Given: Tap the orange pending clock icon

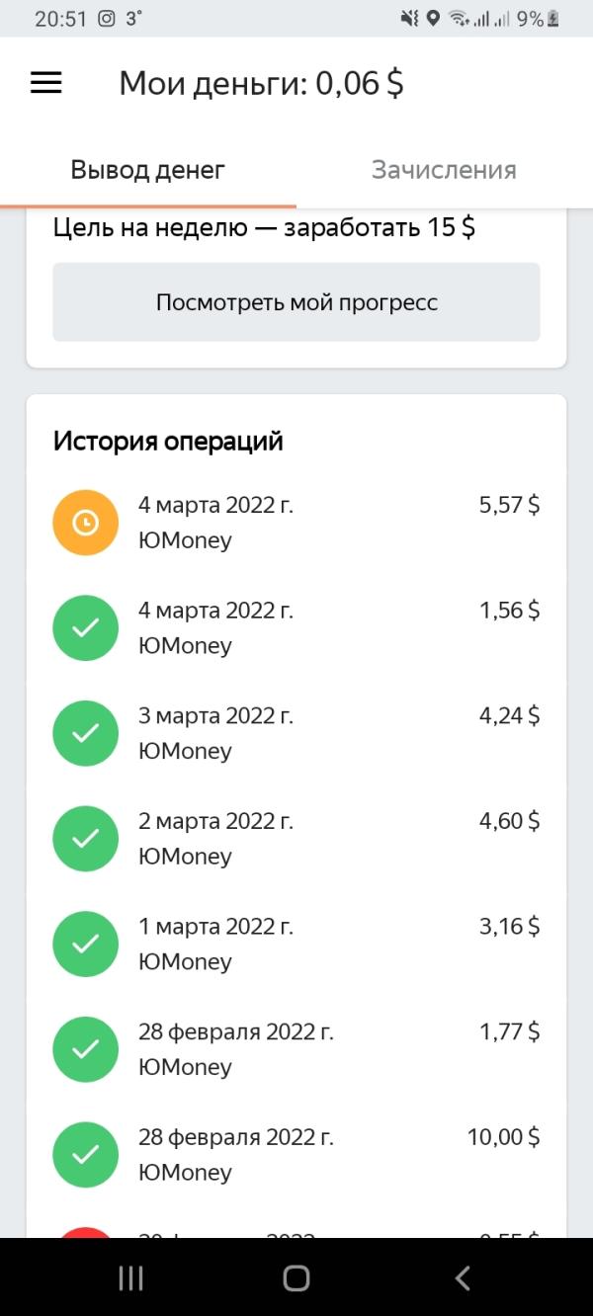Looking at the screenshot, I should (x=86, y=523).
